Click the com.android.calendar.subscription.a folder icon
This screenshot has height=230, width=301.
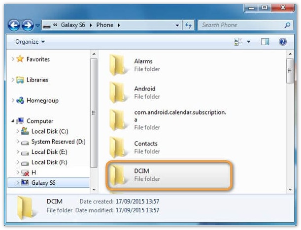[117, 120]
